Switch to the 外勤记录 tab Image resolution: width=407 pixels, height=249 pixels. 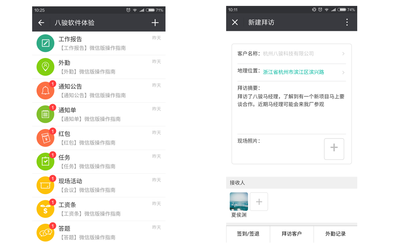[x=336, y=234]
